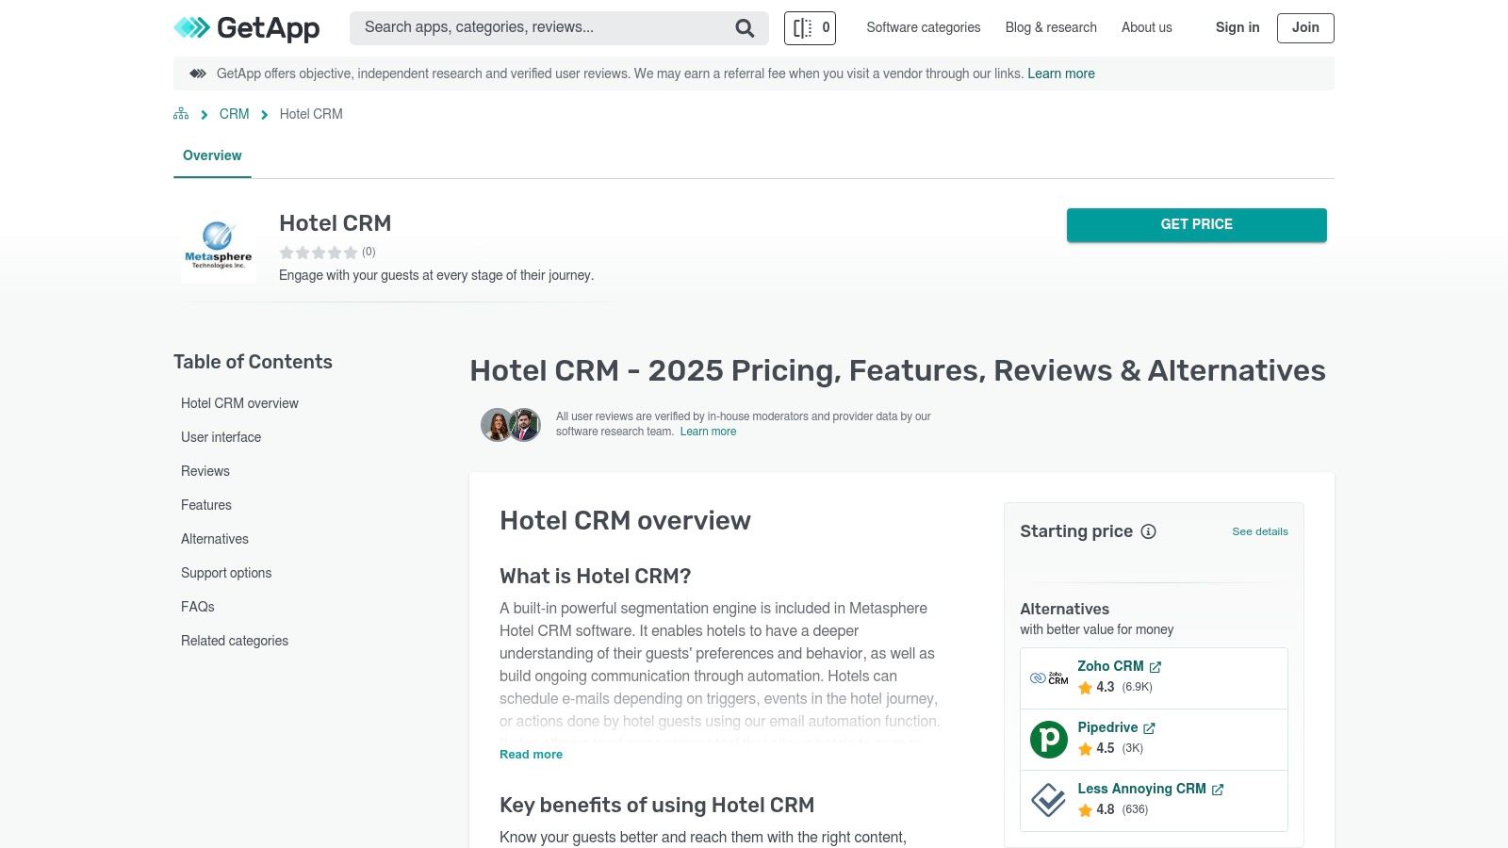Jump to Features section in contents
The image size is (1508, 848).
click(x=206, y=505)
